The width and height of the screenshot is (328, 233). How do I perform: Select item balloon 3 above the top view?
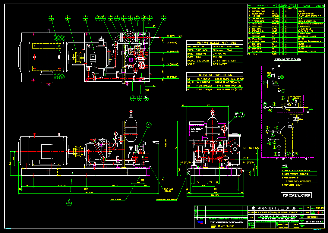(86, 18)
